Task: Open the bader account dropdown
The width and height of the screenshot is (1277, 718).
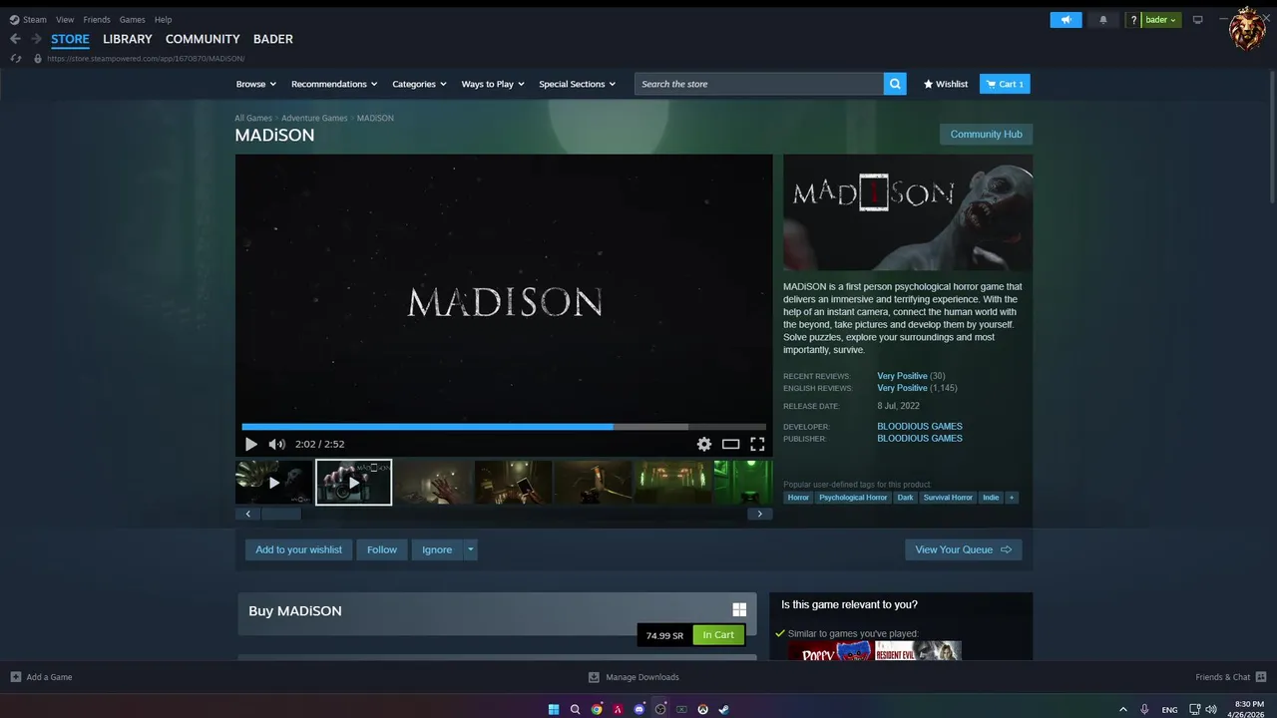Action: pos(1161,20)
